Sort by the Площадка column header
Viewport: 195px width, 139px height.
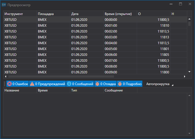coord(53,14)
